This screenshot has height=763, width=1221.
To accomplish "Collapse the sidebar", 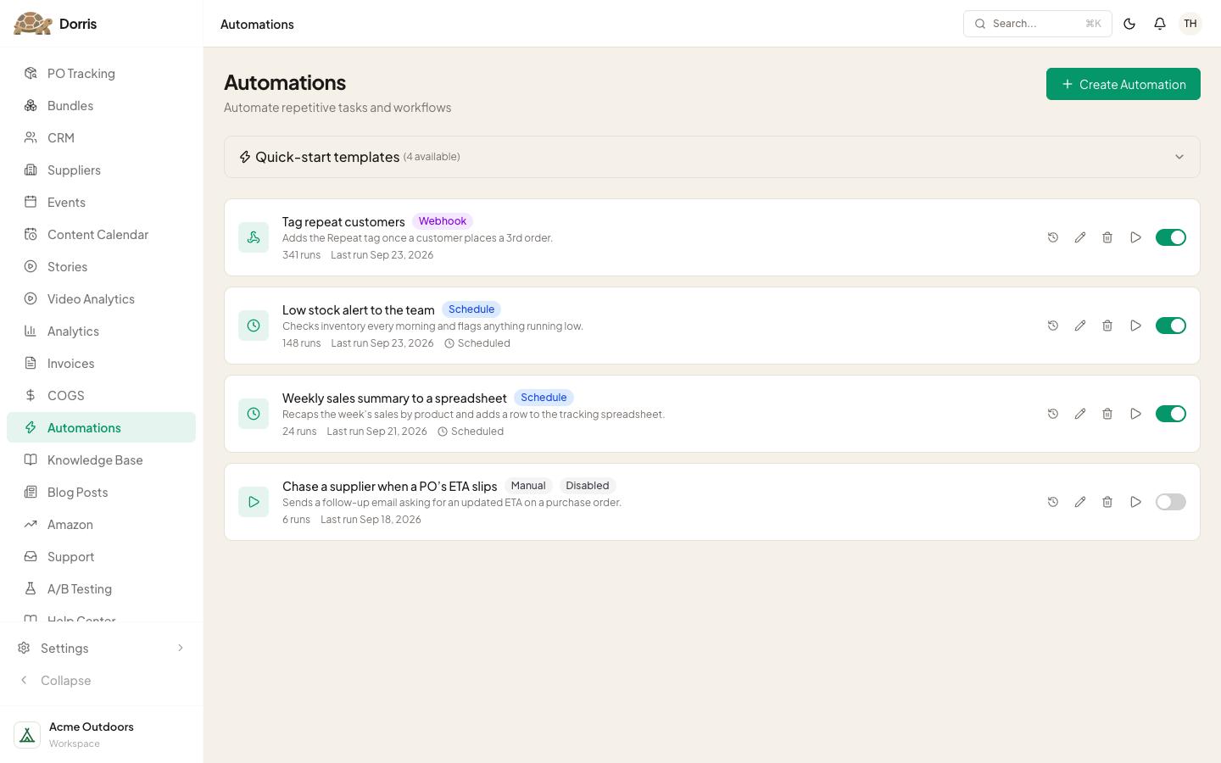I will pos(102,680).
